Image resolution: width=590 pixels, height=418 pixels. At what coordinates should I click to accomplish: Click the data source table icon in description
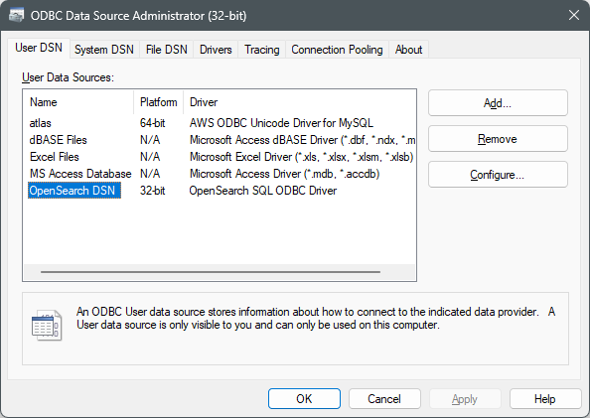click(x=47, y=325)
